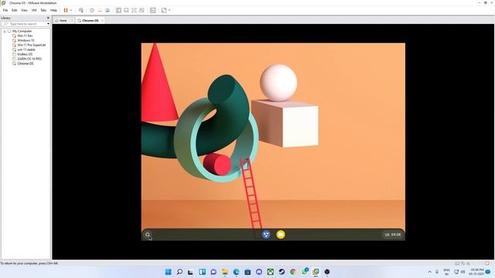The width and height of the screenshot is (495, 278).
Task: Open Microsoft Store from the taskbar
Action: point(247,272)
